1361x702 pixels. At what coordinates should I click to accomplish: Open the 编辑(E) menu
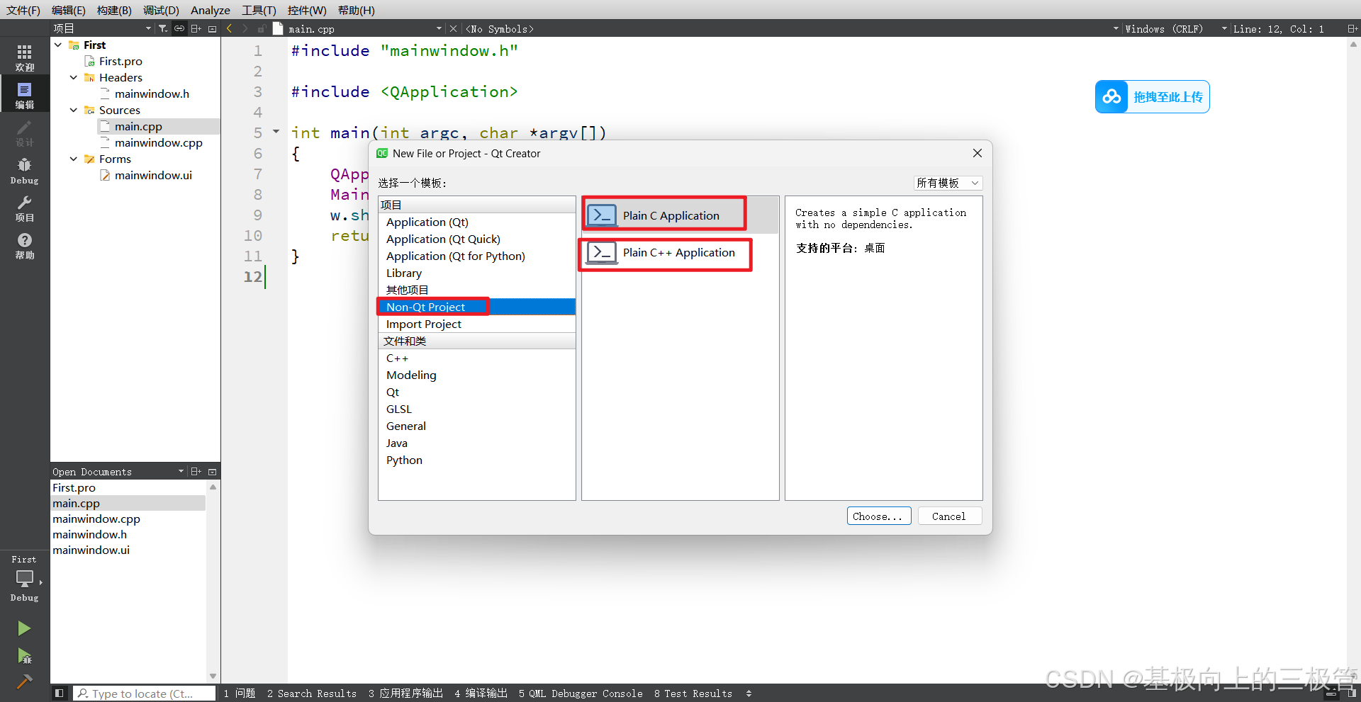[x=69, y=10]
